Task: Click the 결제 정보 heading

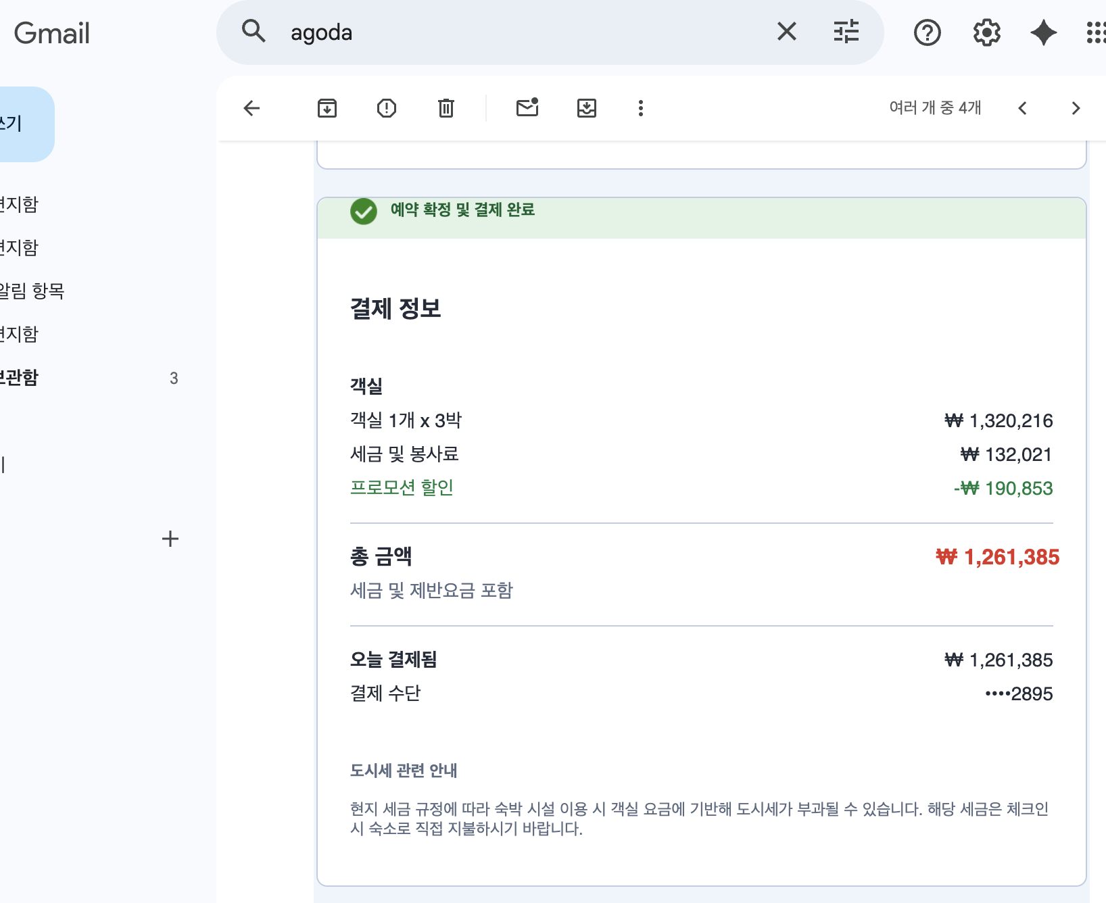Action: pos(395,309)
